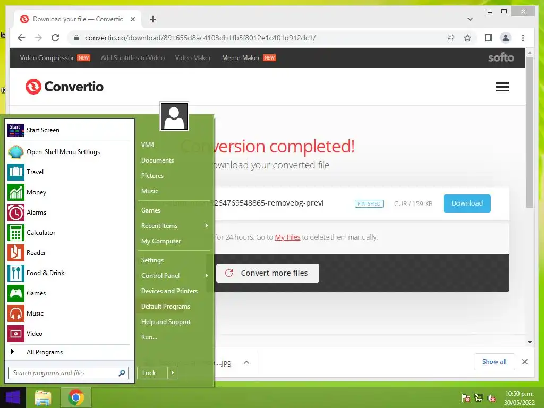This screenshot has width=544, height=408.
Task: Open Chrome side panel
Action: (x=489, y=38)
